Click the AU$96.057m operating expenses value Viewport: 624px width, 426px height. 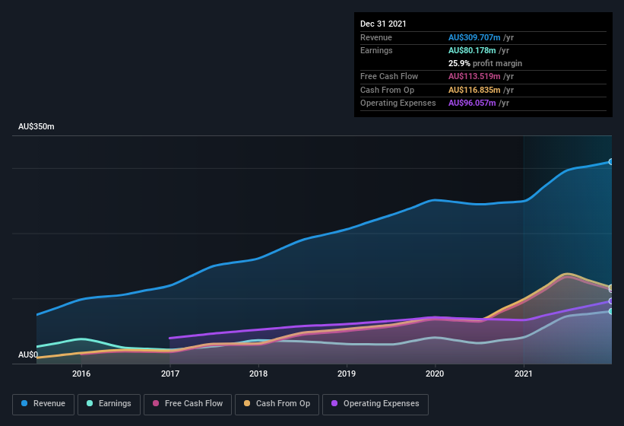coord(472,103)
